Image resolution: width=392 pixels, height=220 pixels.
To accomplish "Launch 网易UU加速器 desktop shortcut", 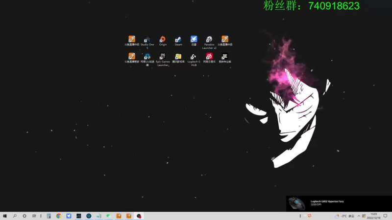I will click(147, 59).
